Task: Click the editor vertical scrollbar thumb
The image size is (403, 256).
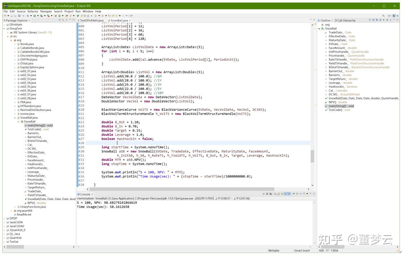Action: (x=312, y=156)
